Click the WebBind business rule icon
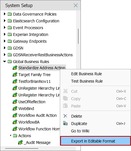Screen dimensions: 131x151 coord(15,108)
